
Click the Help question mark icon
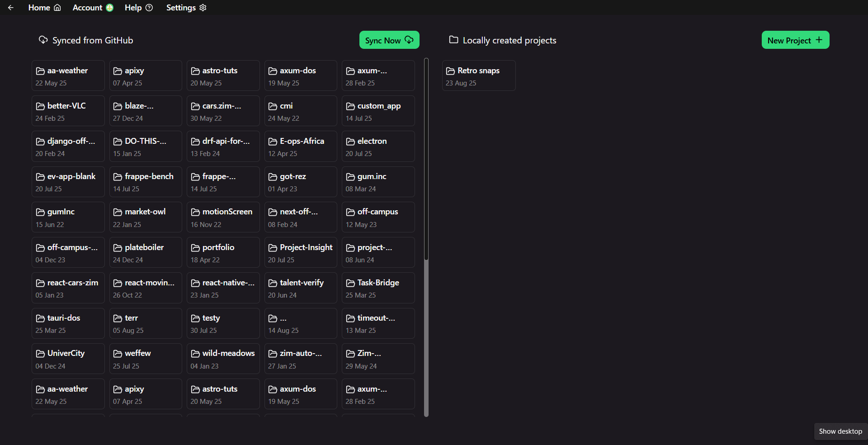[x=149, y=8]
